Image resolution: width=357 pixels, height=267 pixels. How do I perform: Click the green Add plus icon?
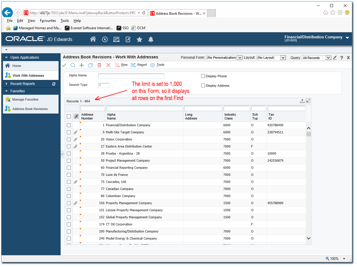pos(82,65)
